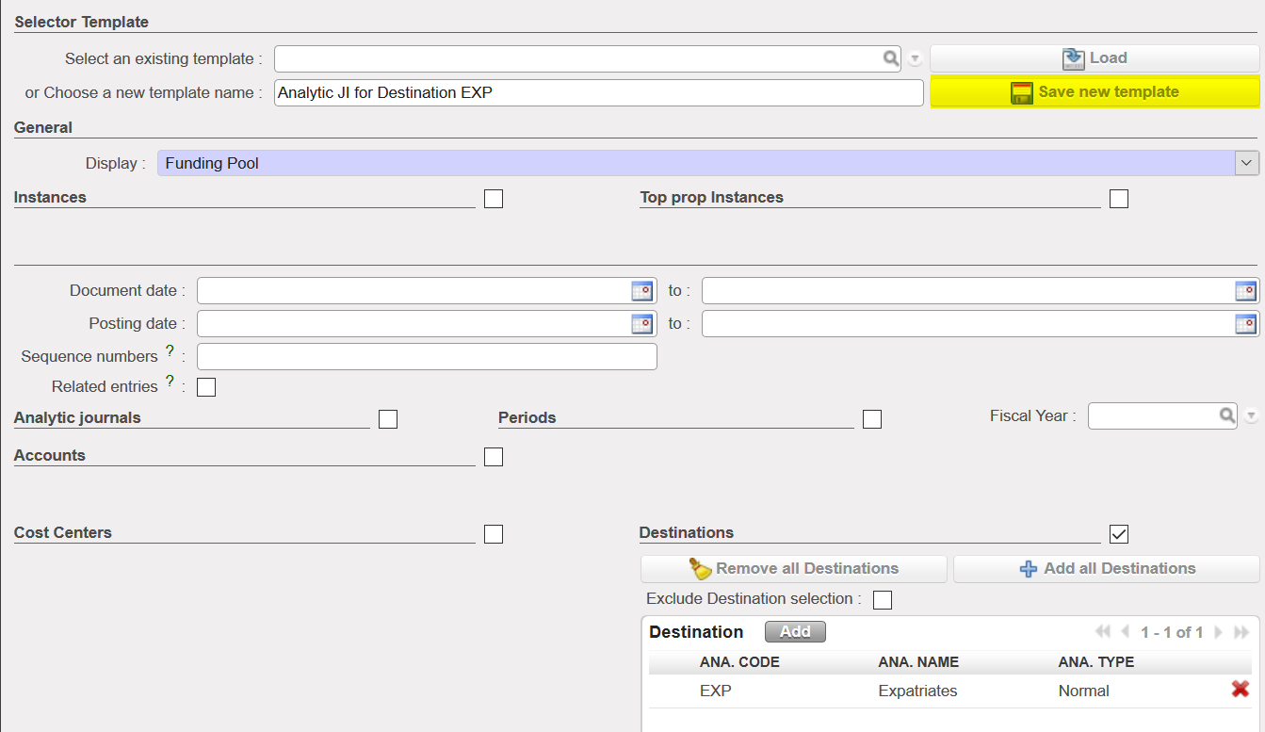Expand the existing template dropdown arrow

click(915, 59)
